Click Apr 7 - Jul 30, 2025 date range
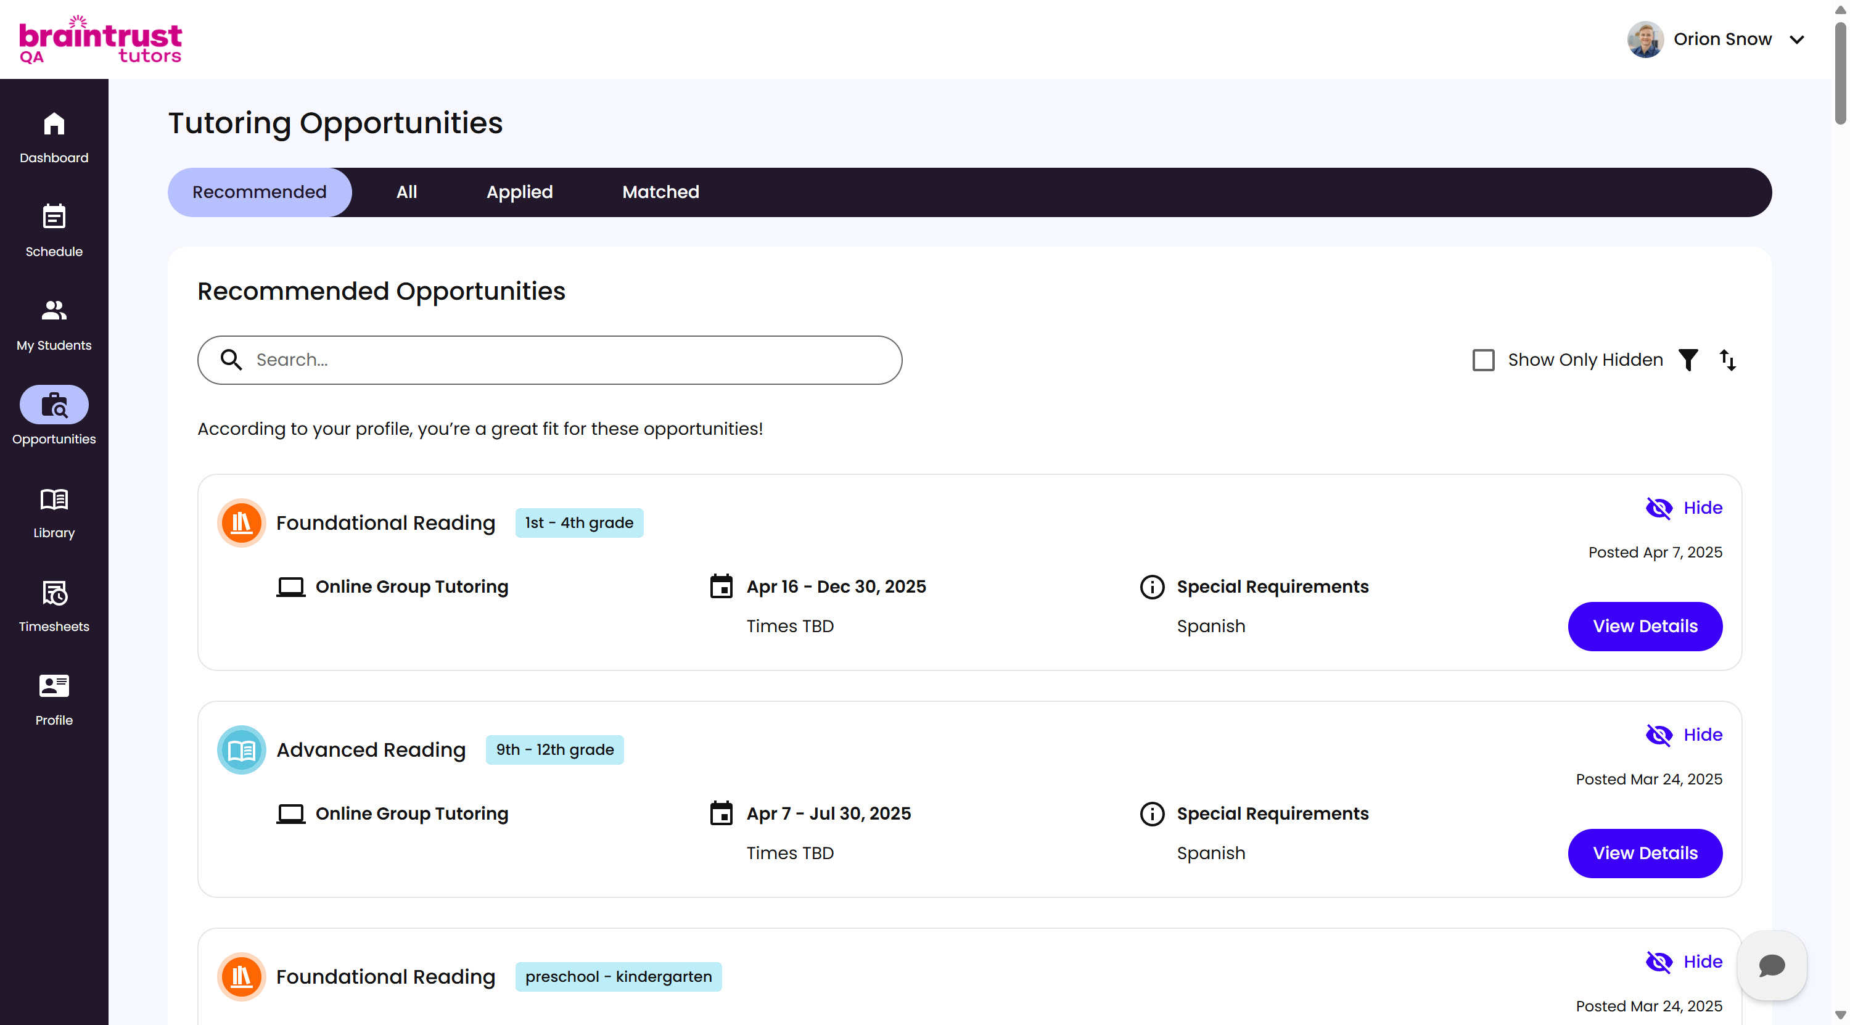This screenshot has width=1850, height=1025. tap(828, 814)
